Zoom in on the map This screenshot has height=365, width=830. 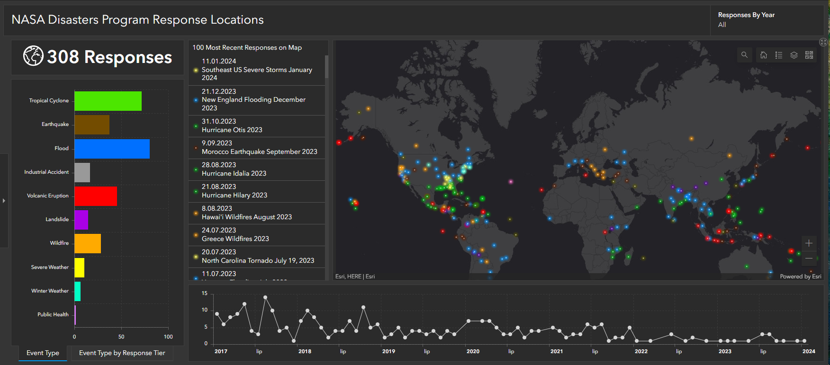[x=809, y=243]
